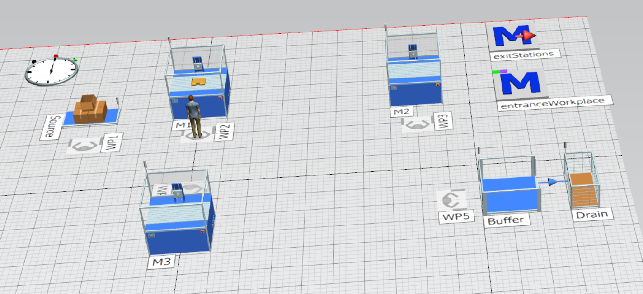Click the WP1 workplace footprint icon
Screen dimensions: 643x294
click(x=83, y=147)
